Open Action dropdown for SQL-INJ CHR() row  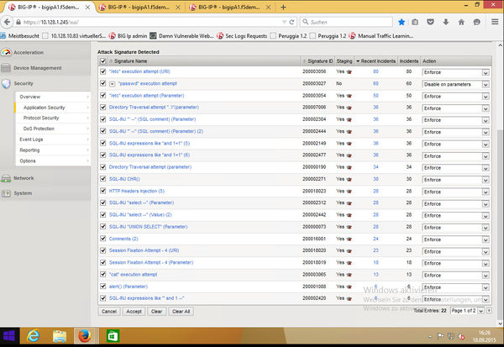(456, 180)
